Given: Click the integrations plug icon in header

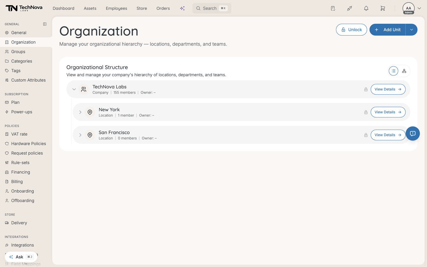Looking at the screenshot, I should pyautogui.click(x=350, y=8).
